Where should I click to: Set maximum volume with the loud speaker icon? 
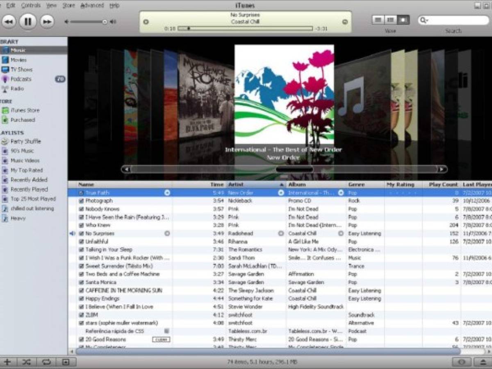pos(113,22)
